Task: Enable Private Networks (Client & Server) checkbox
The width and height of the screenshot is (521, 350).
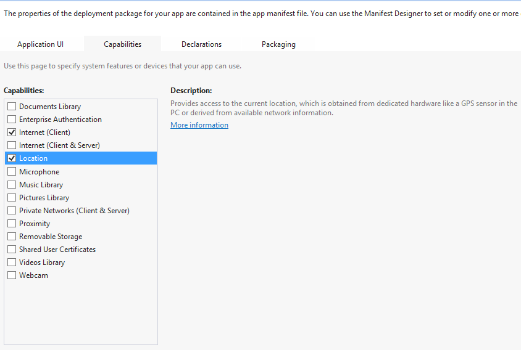Action: coord(12,210)
